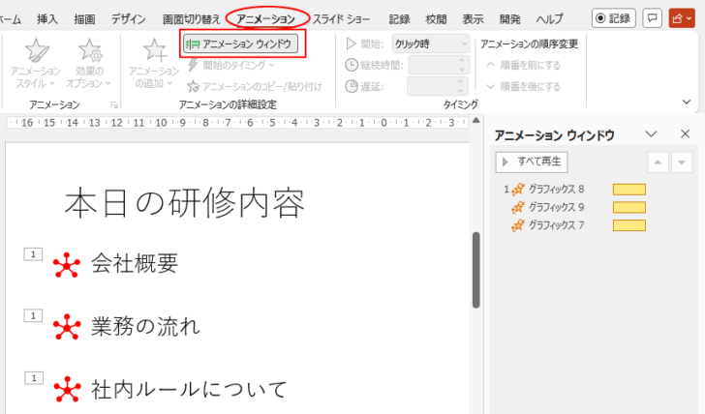
Task: Click the vertical slide scrollbar
Action: point(475,271)
